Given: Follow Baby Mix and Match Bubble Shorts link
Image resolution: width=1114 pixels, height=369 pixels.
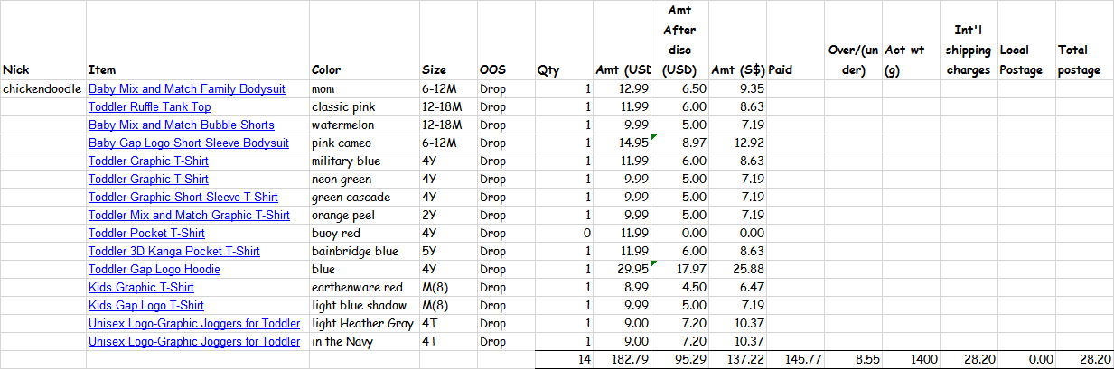Looking at the screenshot, I should click(x=181, y=125).
